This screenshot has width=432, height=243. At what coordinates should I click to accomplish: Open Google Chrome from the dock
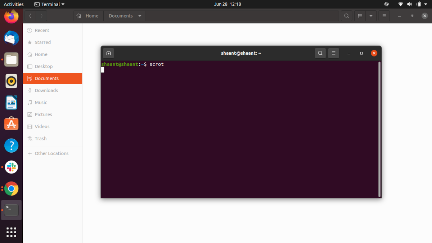(11, 189)
